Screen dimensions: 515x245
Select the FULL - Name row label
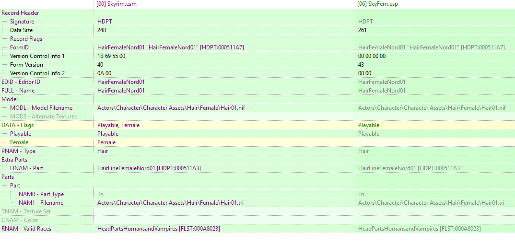[x=18, y=91]
